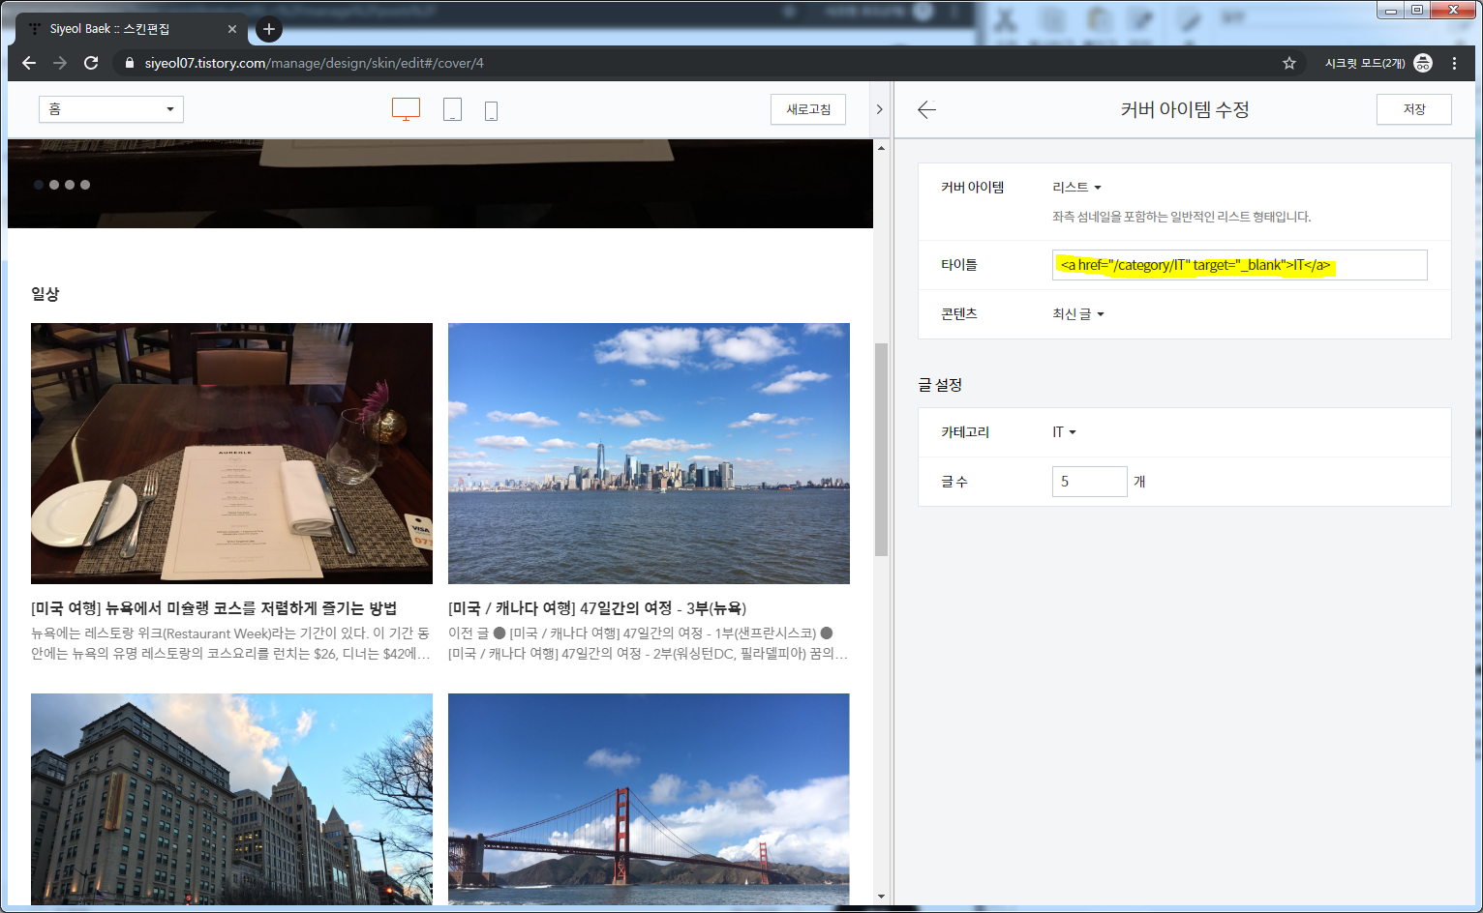Bookmark this page with star icon

coord(1289,63)
